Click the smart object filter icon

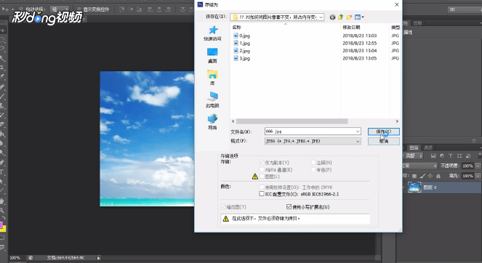pyautogui.click(x=468, y=155)
